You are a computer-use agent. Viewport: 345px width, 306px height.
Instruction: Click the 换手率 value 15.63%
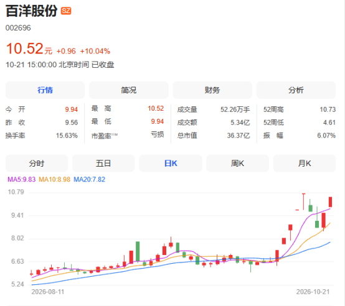pos(67,136)
